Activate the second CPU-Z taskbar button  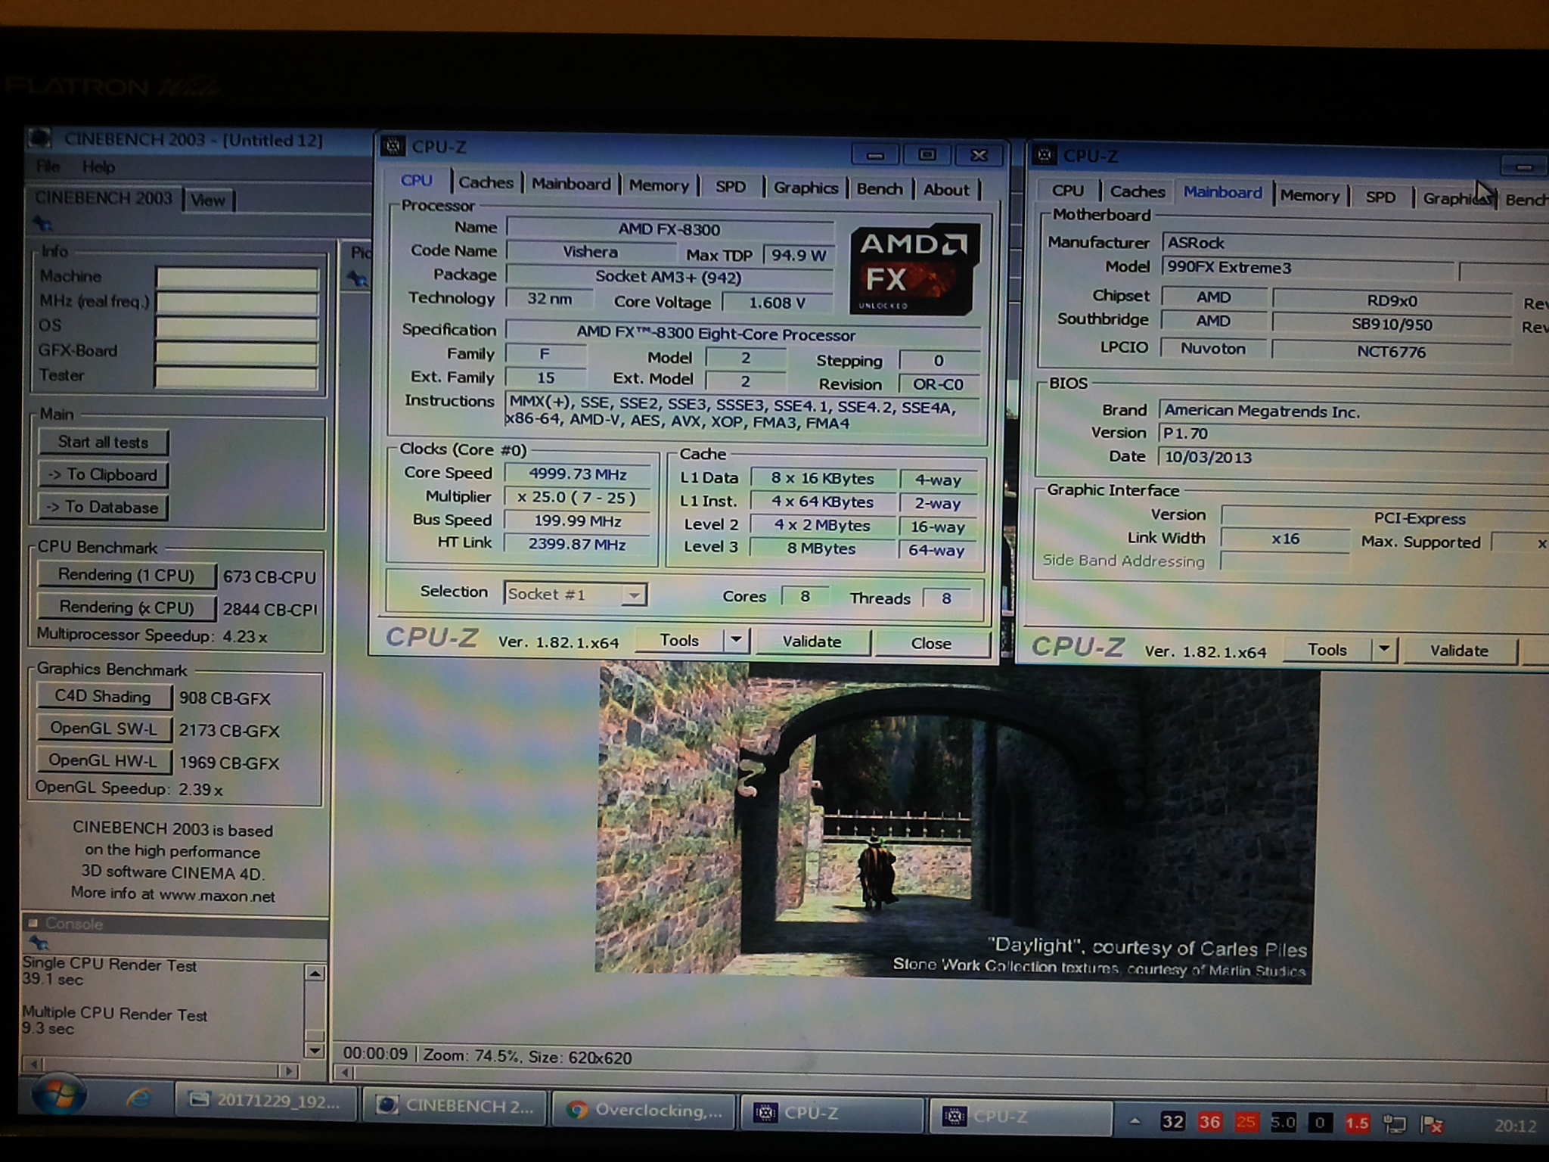(x=1020, y=1116)
